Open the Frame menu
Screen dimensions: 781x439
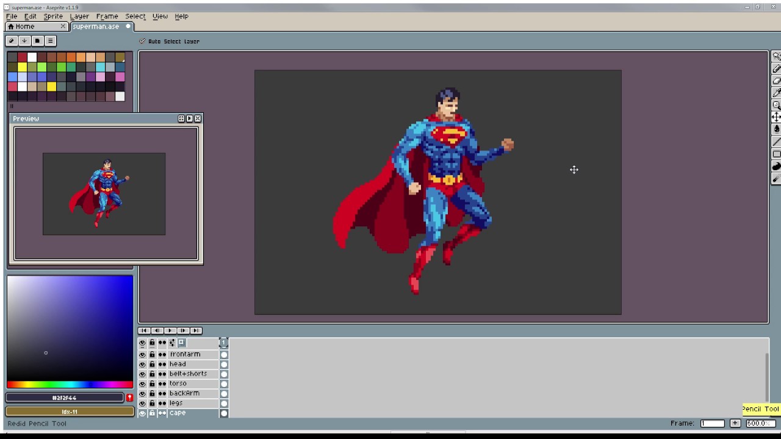tap(107, 16)
